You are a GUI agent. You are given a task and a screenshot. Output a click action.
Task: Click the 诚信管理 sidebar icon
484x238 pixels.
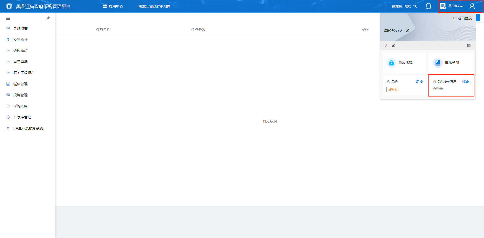[x=8, y=84]
